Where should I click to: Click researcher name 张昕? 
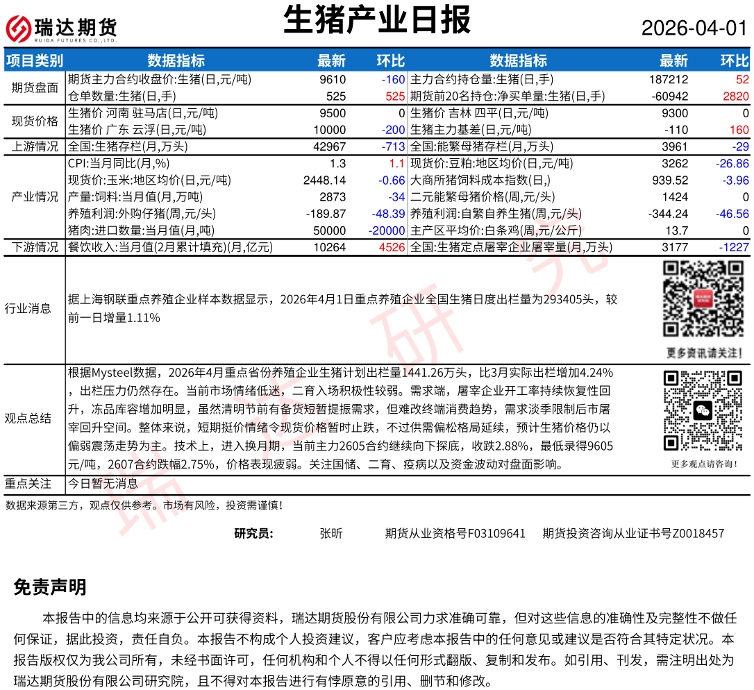(331, 533)
